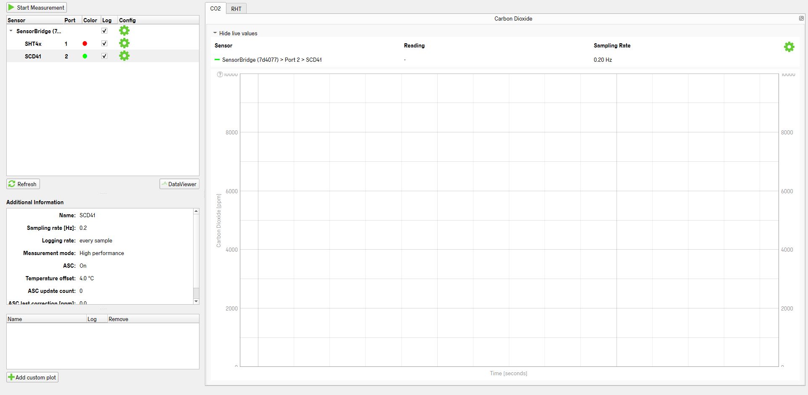Screen dimensions: 808x395
Task: Open the DataViewer
Action: tap(179, 184)
